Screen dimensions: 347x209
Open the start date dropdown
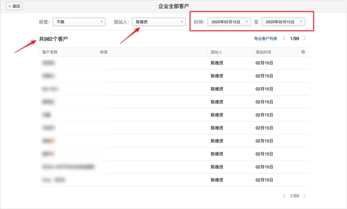point(229,22)
